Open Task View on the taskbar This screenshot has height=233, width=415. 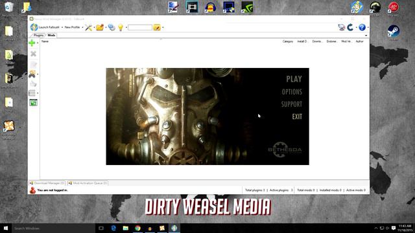[x=101, y=228]
